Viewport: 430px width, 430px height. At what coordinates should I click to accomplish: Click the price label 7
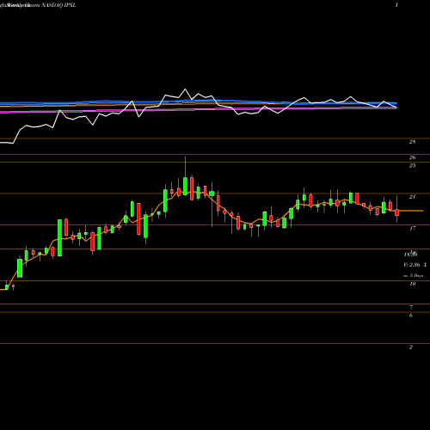point(411,308)
